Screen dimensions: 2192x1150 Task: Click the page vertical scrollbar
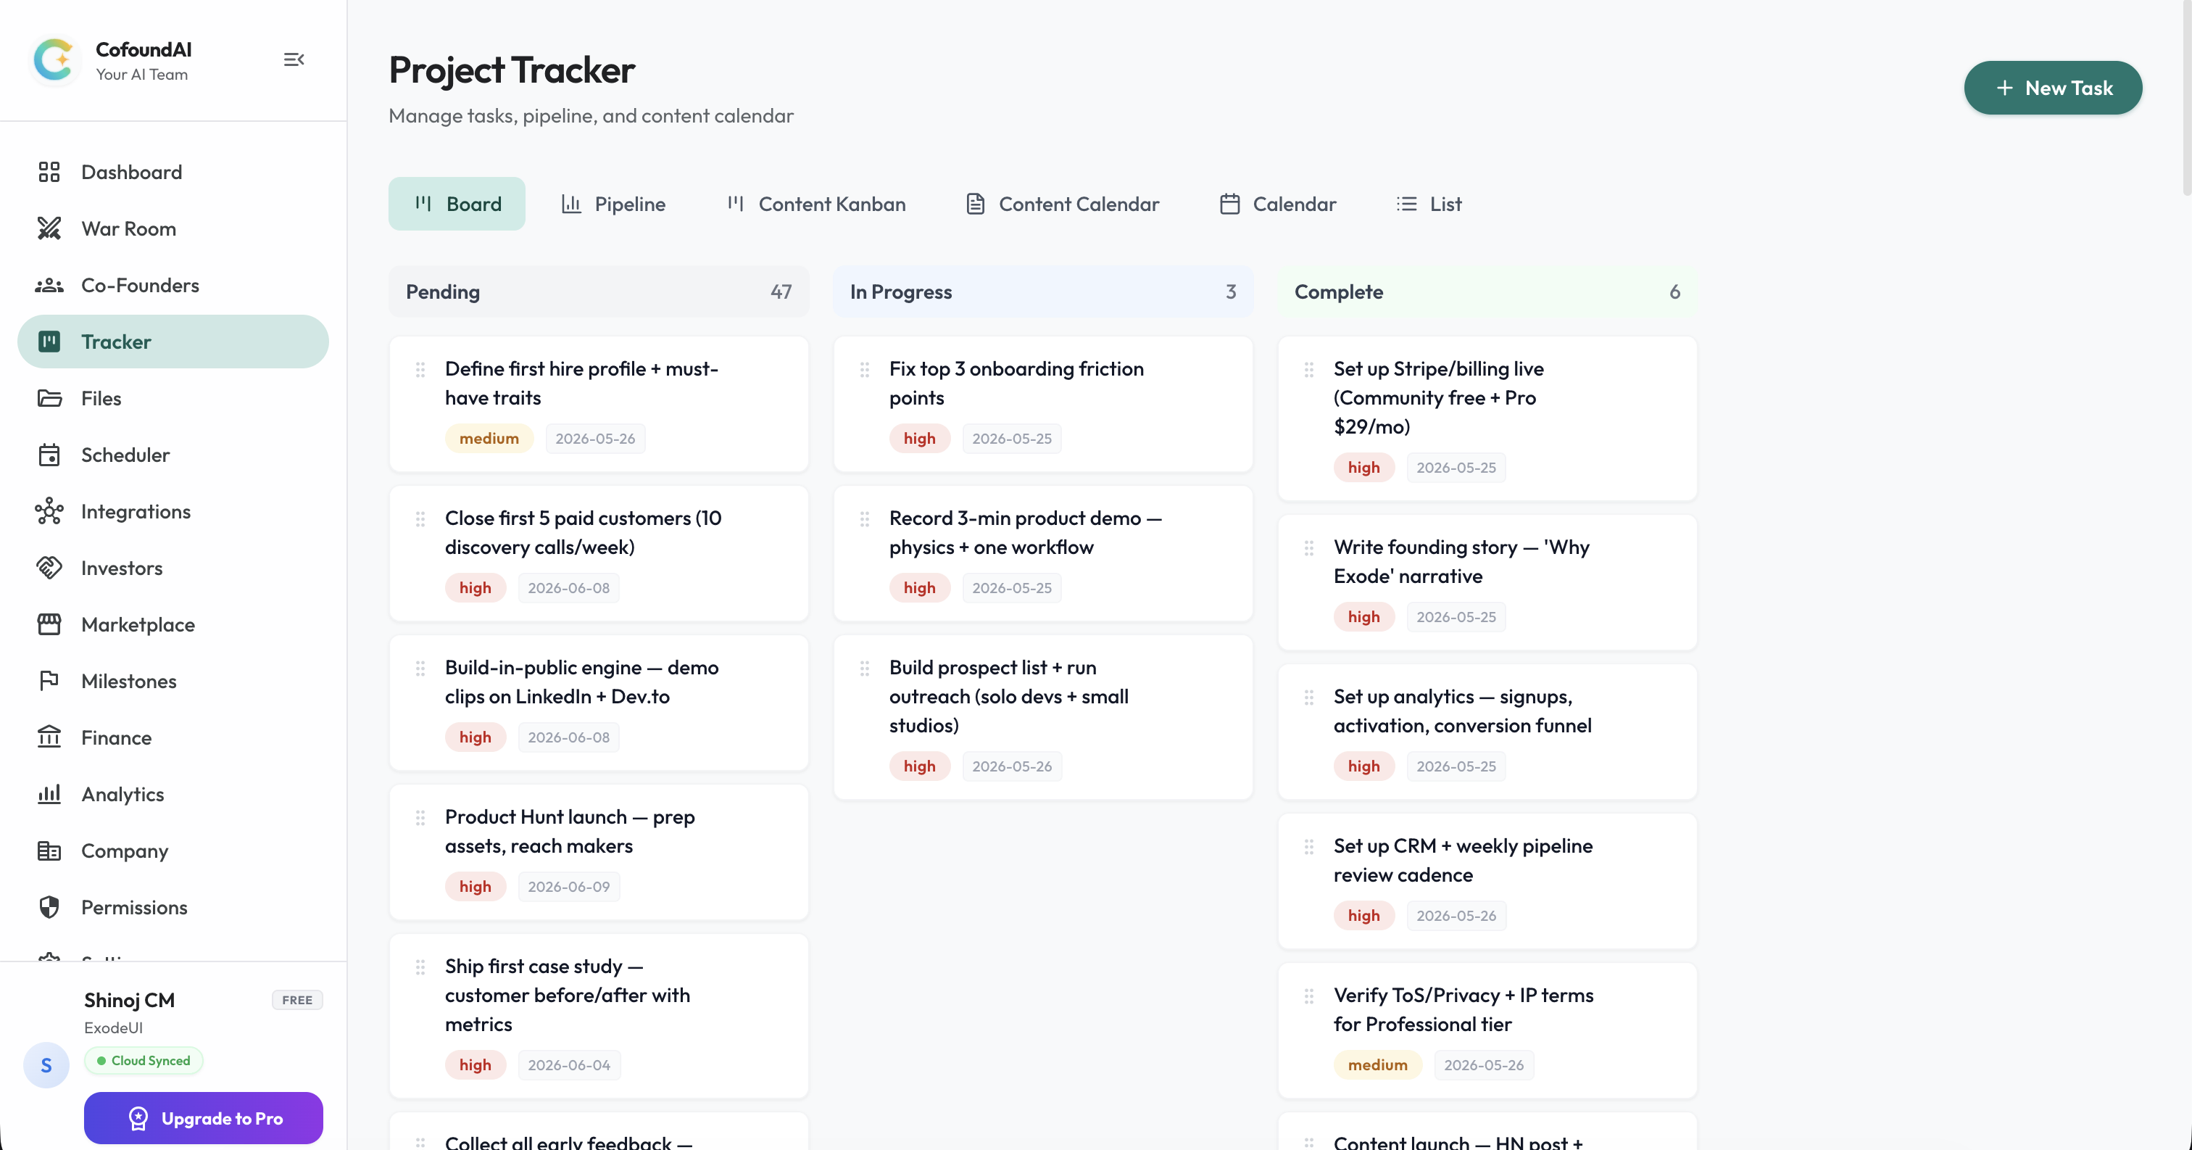click(2186, 98)
